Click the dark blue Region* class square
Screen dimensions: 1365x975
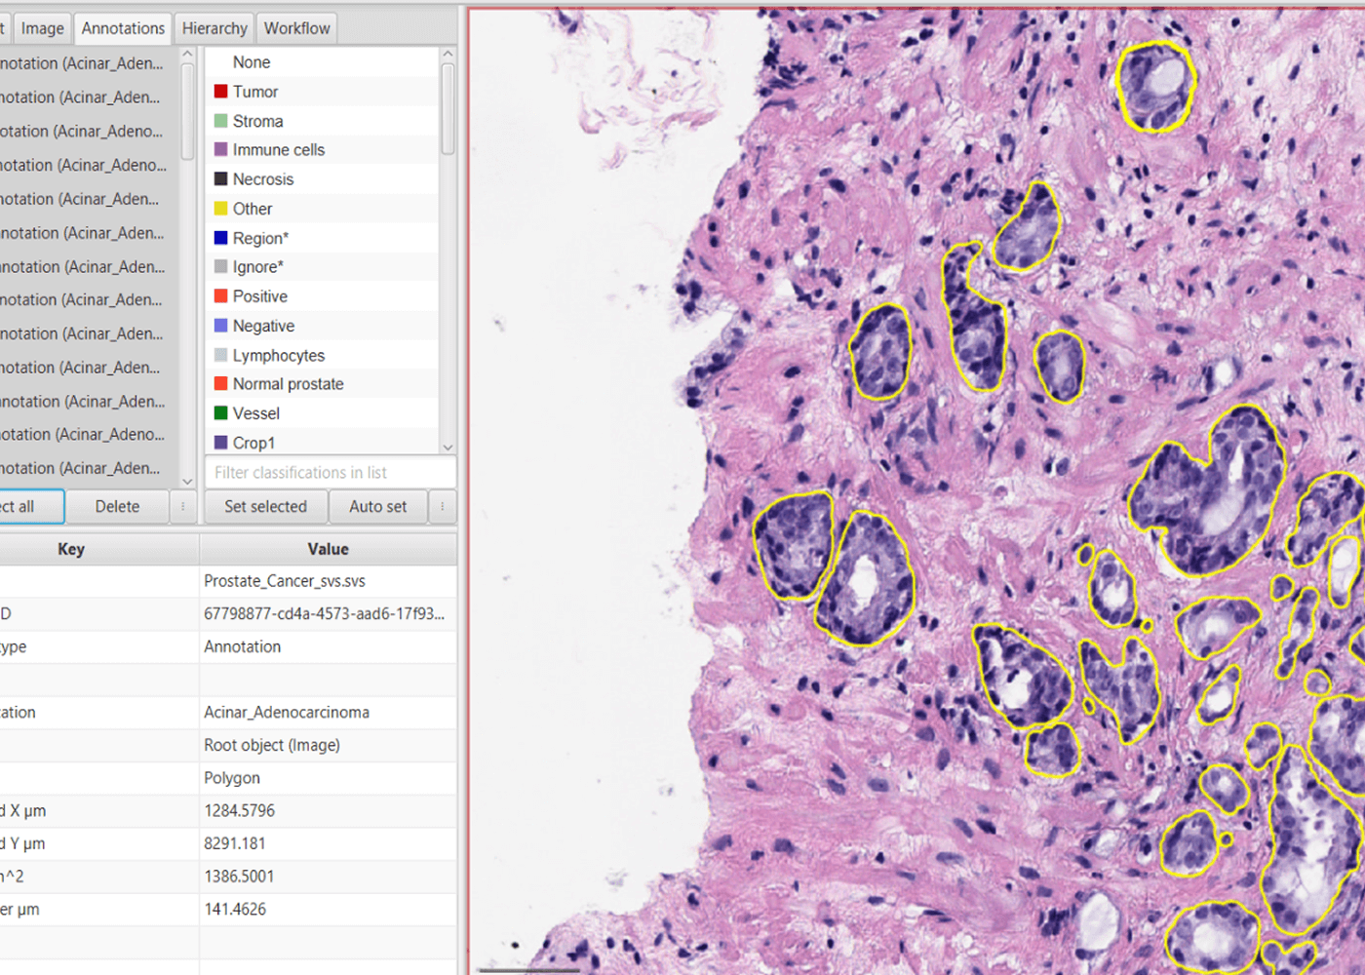coord(220,237)
